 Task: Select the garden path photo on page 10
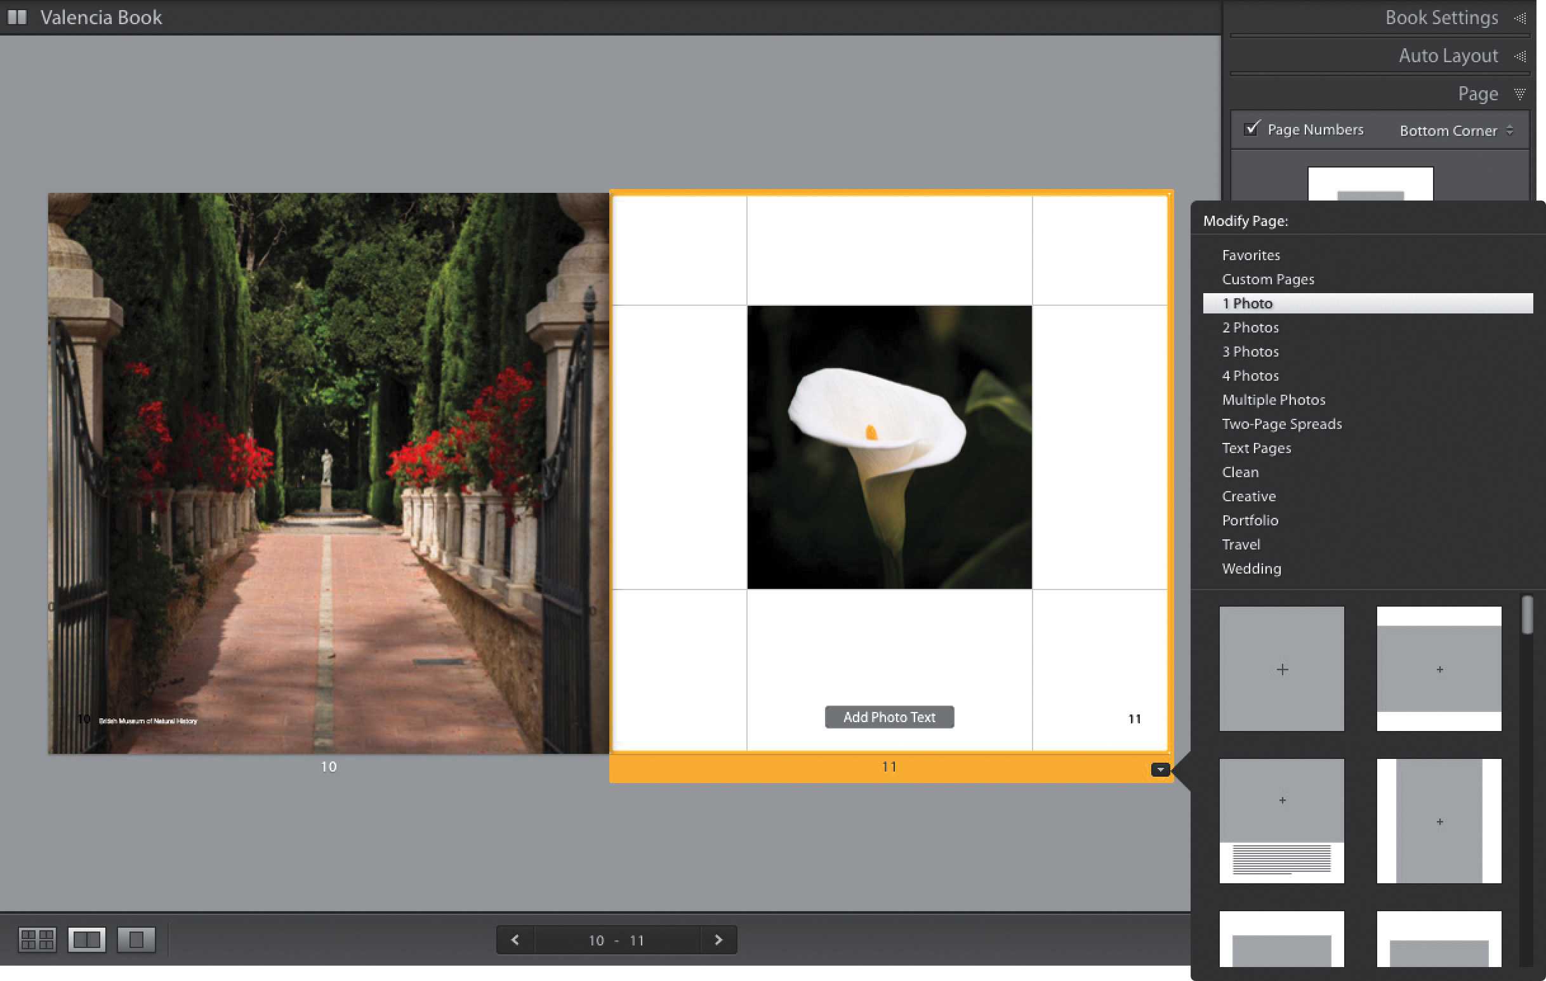point(328,473)
